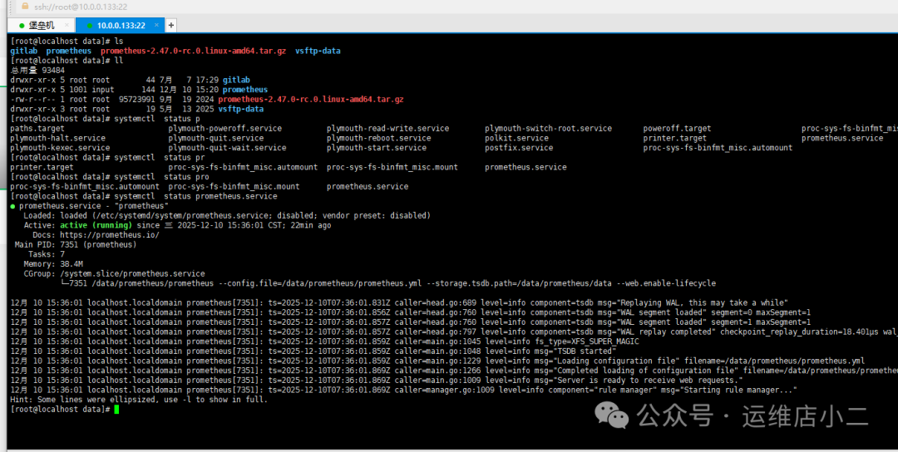
Task: Click the "Starting rule manager..." log message
Action: pos(738,391)
